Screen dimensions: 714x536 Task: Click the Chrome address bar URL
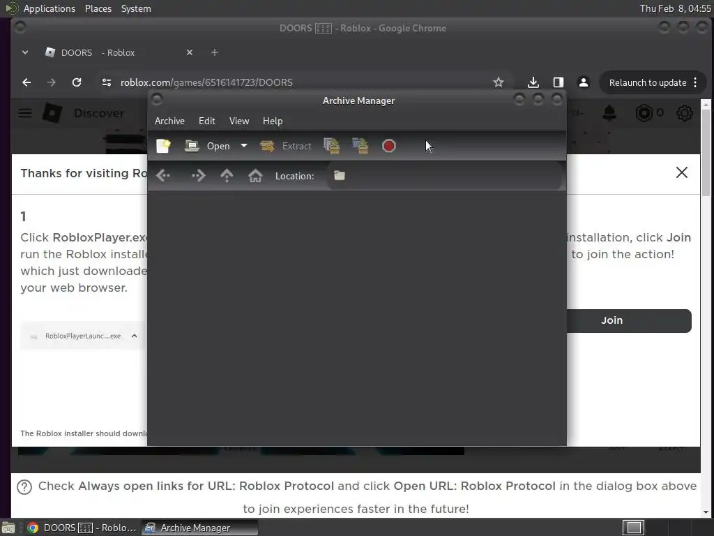coord(206,82)
